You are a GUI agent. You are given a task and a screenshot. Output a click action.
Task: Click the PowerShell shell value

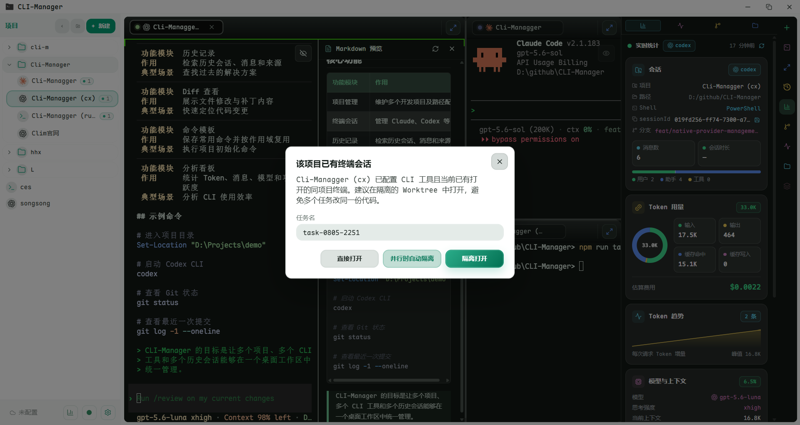pos(743,108)
